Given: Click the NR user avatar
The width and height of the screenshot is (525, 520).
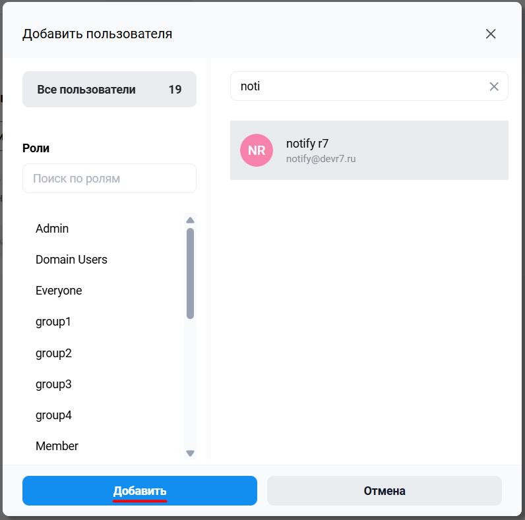Looking at the screenshot, I should coord(257,150).
